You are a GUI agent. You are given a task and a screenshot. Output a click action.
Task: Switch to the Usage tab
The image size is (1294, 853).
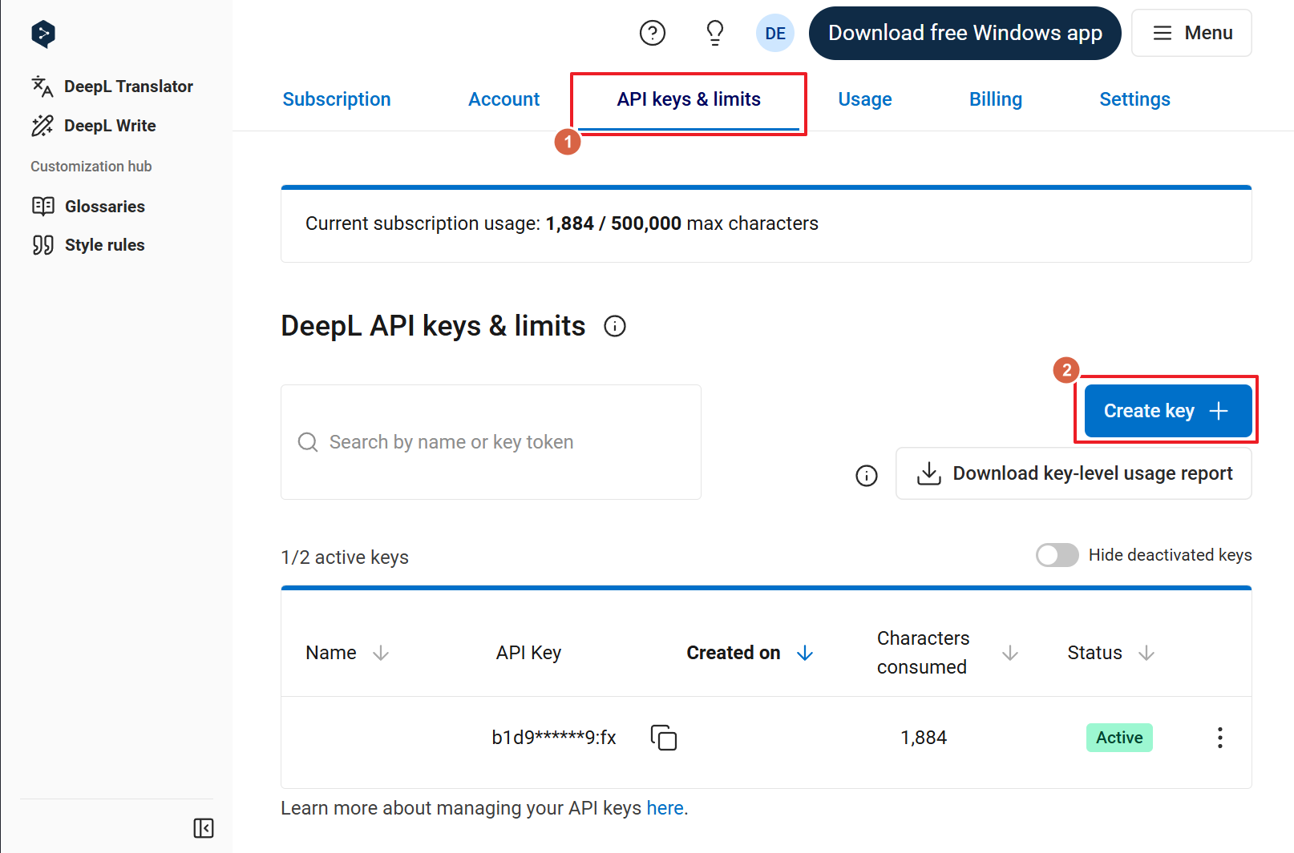click(x=865, y=99)
